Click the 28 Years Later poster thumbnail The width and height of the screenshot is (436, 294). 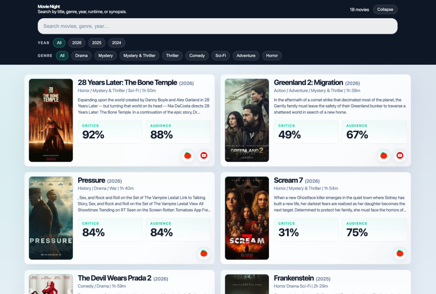(x=51, y=120)
